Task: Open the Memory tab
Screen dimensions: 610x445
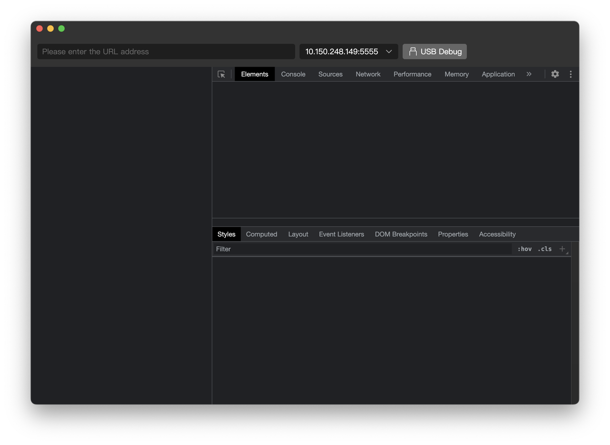Action: click(x=457, y=74)
